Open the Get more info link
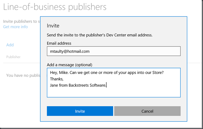Screen dimensions: 203x129 [15, 27]
